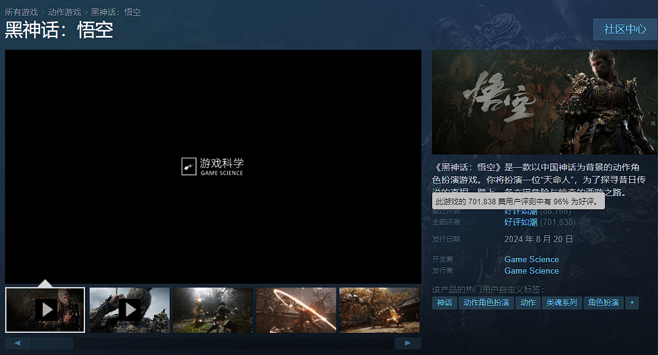Image resolution: width=658 pixels, height=355 pixels.
Task: Open the 社区中心 button
Action: [x=625, y=30]
